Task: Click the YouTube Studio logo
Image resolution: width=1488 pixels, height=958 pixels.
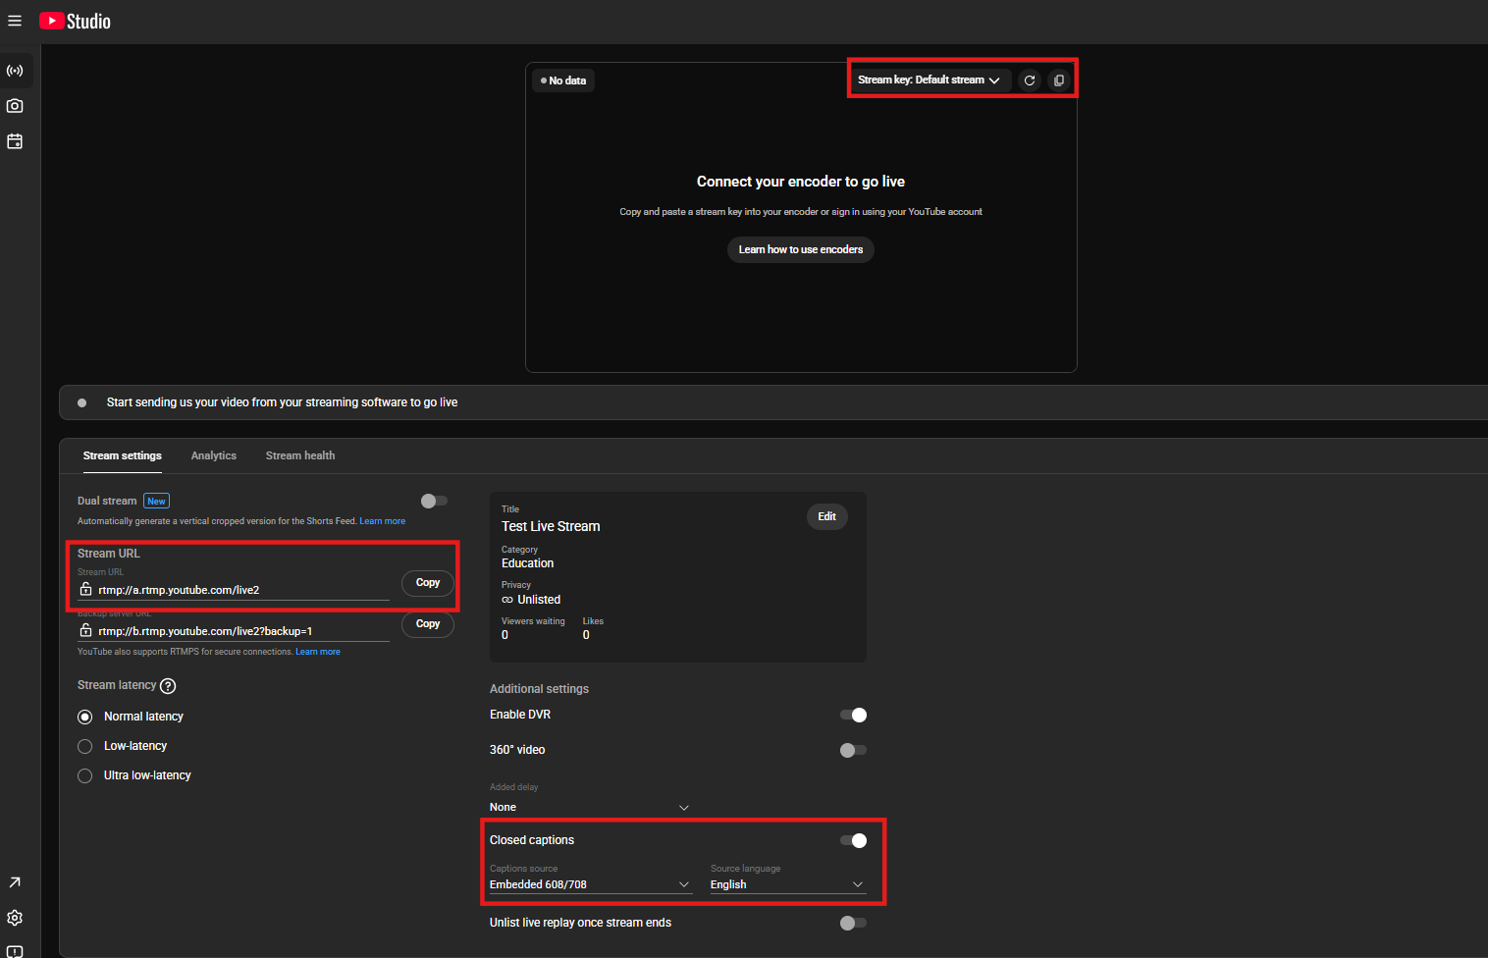Action: tap(75, 21)
